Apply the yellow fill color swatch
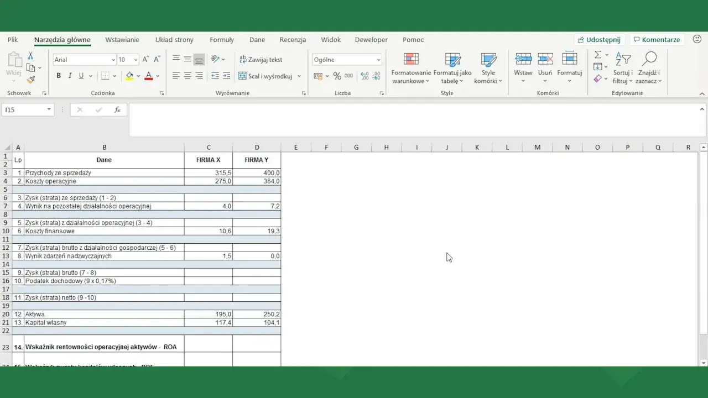The width and height of the screenshot is (708, 398). pyautogui.click(x=129, y=76)
